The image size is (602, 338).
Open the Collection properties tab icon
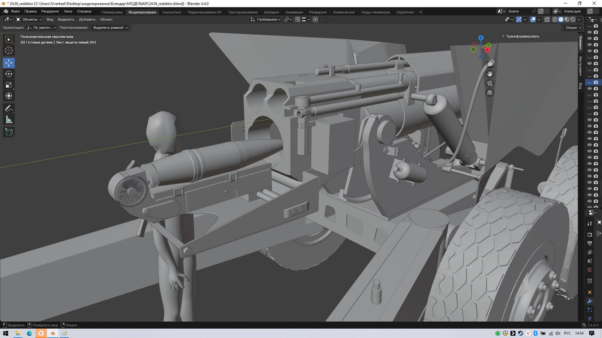590,281
